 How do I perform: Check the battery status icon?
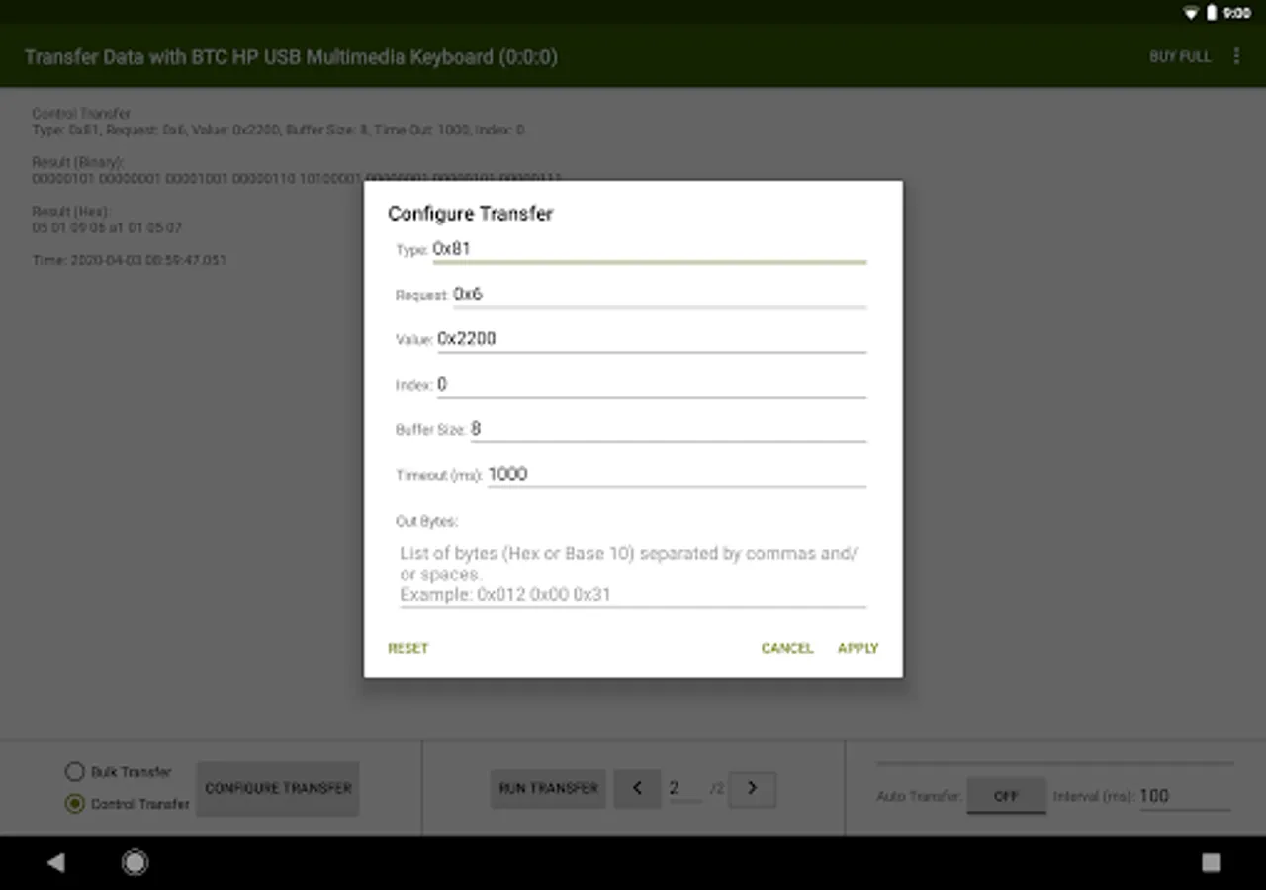coord(1212,13)
